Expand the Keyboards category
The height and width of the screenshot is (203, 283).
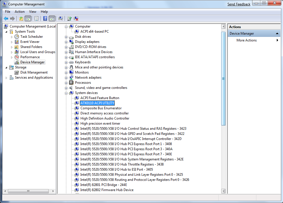click(x=66, y=62)
